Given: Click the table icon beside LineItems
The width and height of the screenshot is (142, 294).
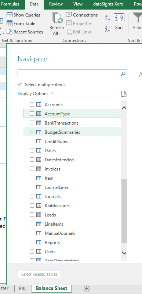Looking at the screenshot, I should coord(39,224).
